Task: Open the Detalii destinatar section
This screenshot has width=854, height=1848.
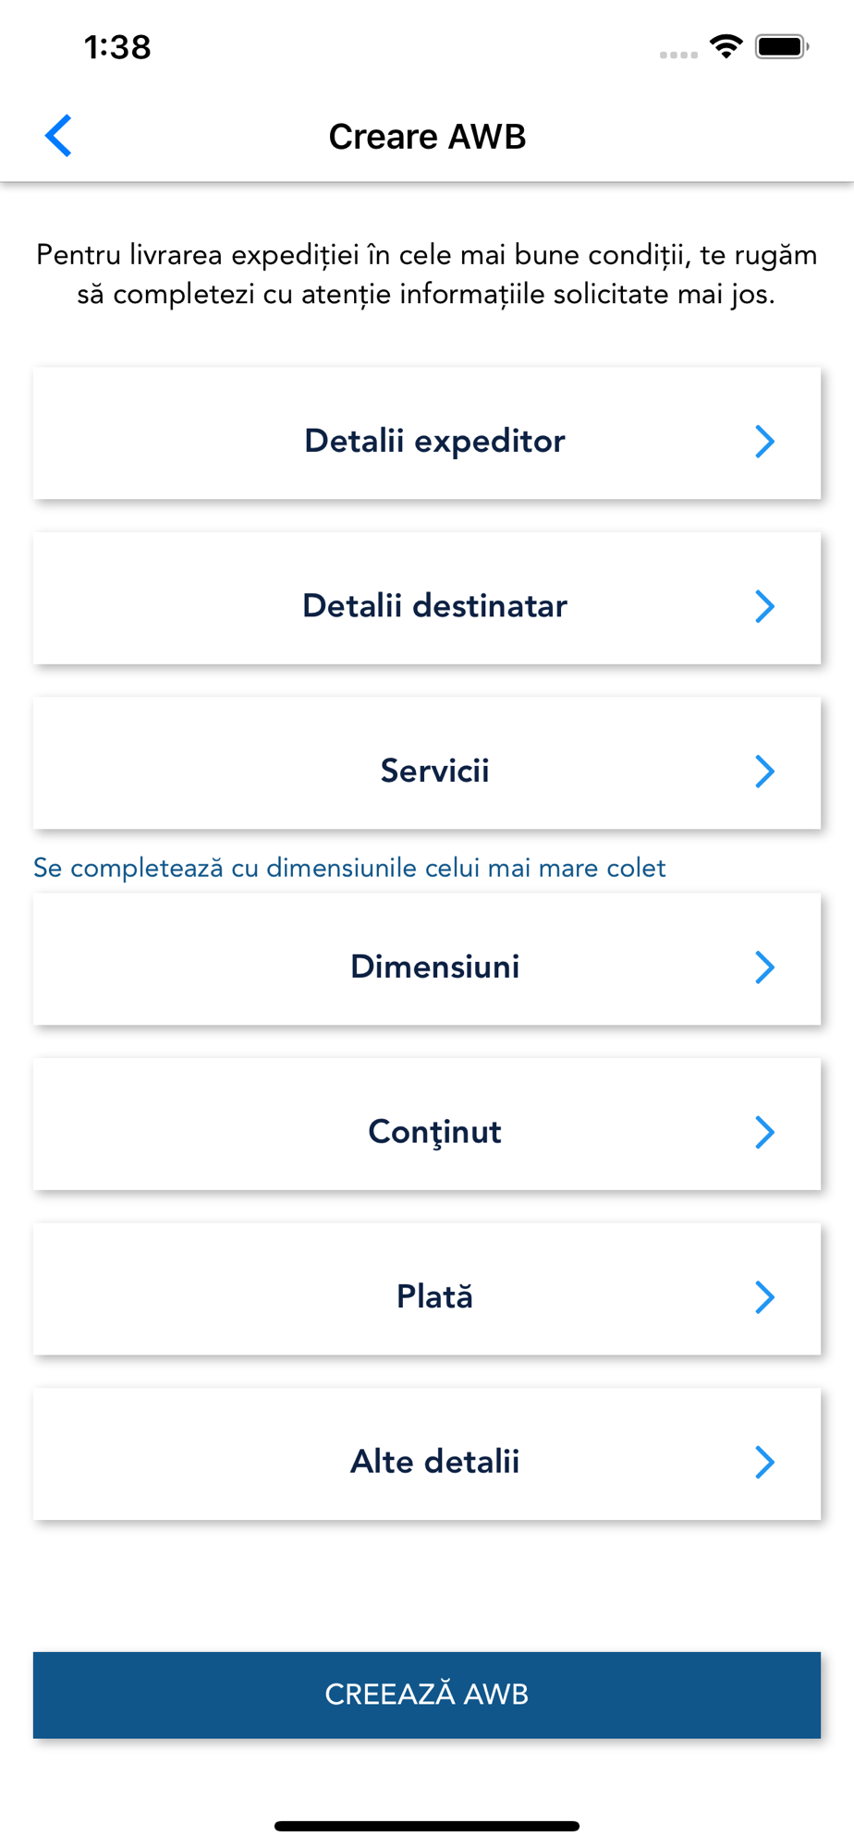Action: pos(427,598)
